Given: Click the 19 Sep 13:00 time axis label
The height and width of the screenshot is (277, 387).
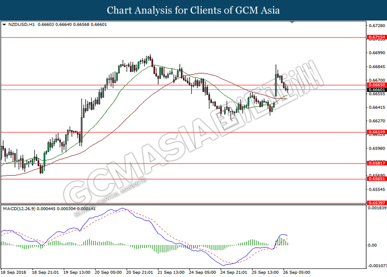Looking at the screenshot, I should (77, 273).
